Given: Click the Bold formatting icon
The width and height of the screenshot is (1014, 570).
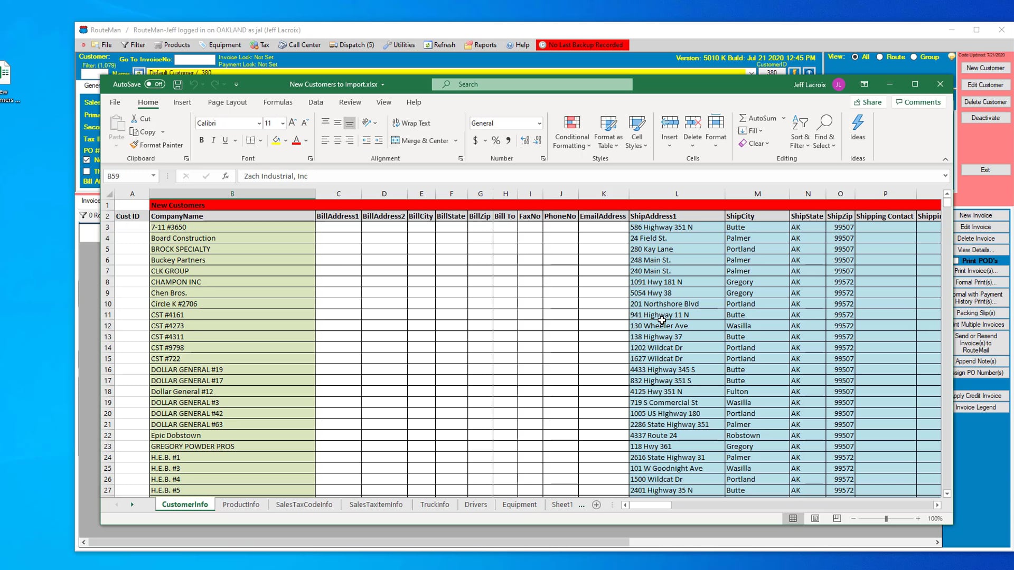Looking at the screenshot, I should click(x=201, y=140).
